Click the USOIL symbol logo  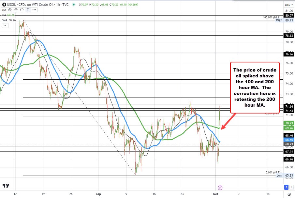coord(4,4)
